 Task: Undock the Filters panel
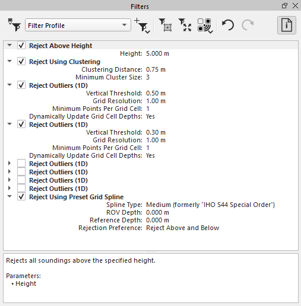coord(284,6)
